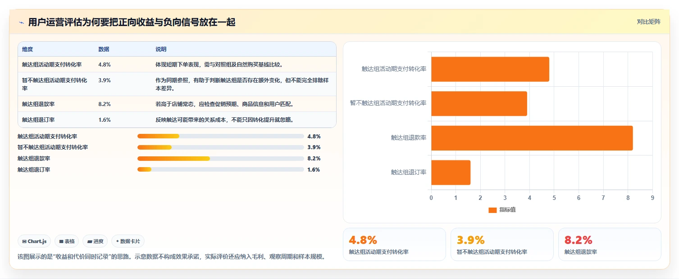Viewport: 679px width, 279px height.
Task: Click progress bar for 暂不触达组活动期支付转化率
Action: [221, 147]
